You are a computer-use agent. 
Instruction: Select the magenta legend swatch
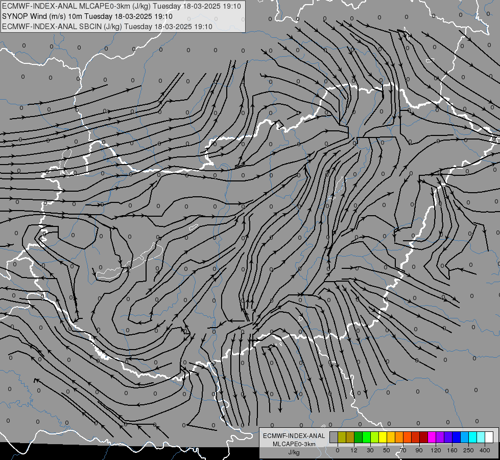(x=432, y=437)
